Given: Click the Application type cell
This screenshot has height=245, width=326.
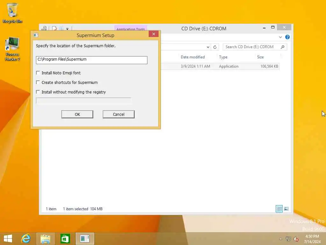Looking at the screenshot, I should (x=229, y=66).
